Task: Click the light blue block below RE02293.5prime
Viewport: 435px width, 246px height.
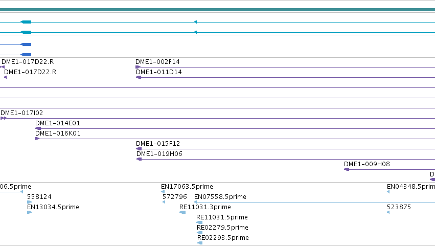Action: pos(200,243)
